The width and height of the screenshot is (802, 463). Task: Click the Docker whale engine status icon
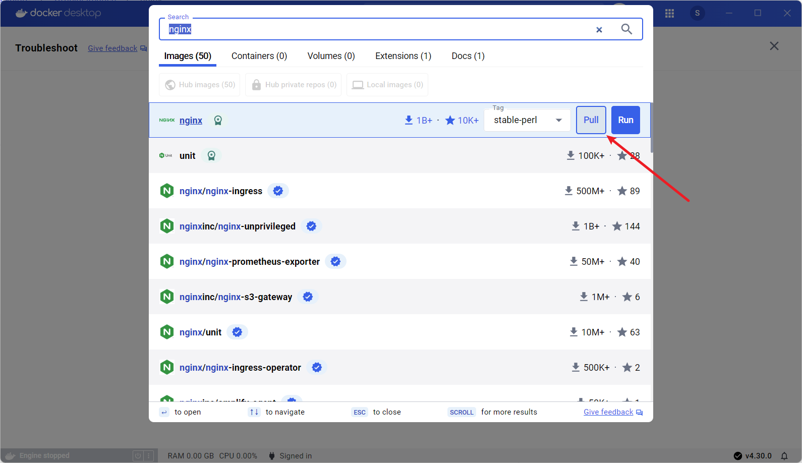10,456
